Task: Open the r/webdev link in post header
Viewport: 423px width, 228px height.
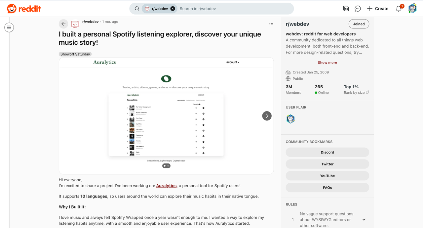Action: (x=91, y=22)
